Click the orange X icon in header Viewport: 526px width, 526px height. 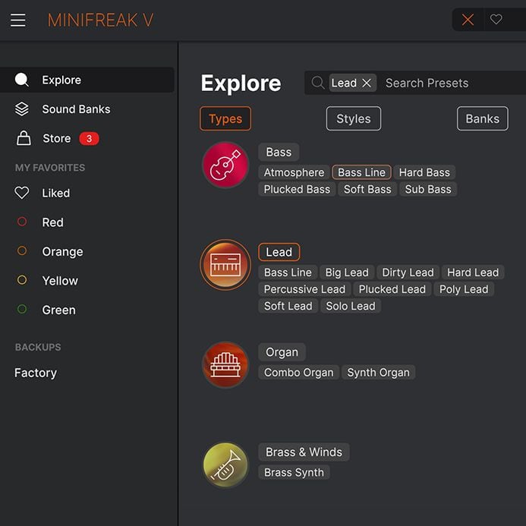pos(468,20)
